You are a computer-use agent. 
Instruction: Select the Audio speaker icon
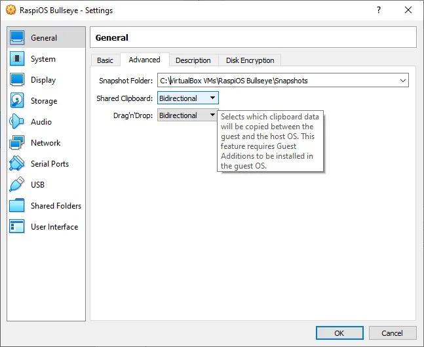point(16,121)
